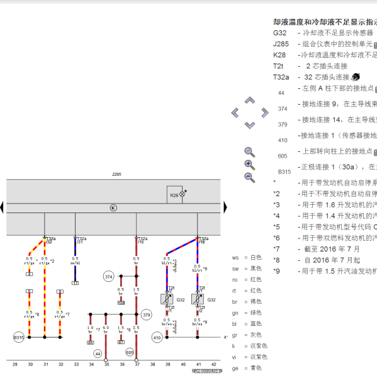Pan the diagram up with the up arrow
This screenshot has height=382, width=377.
[250, 100]
